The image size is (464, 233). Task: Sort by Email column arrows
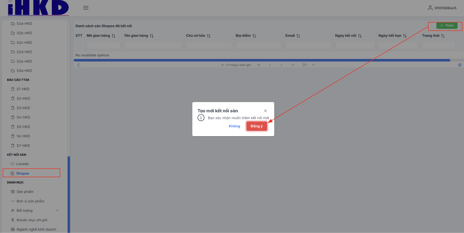[298, 36]
